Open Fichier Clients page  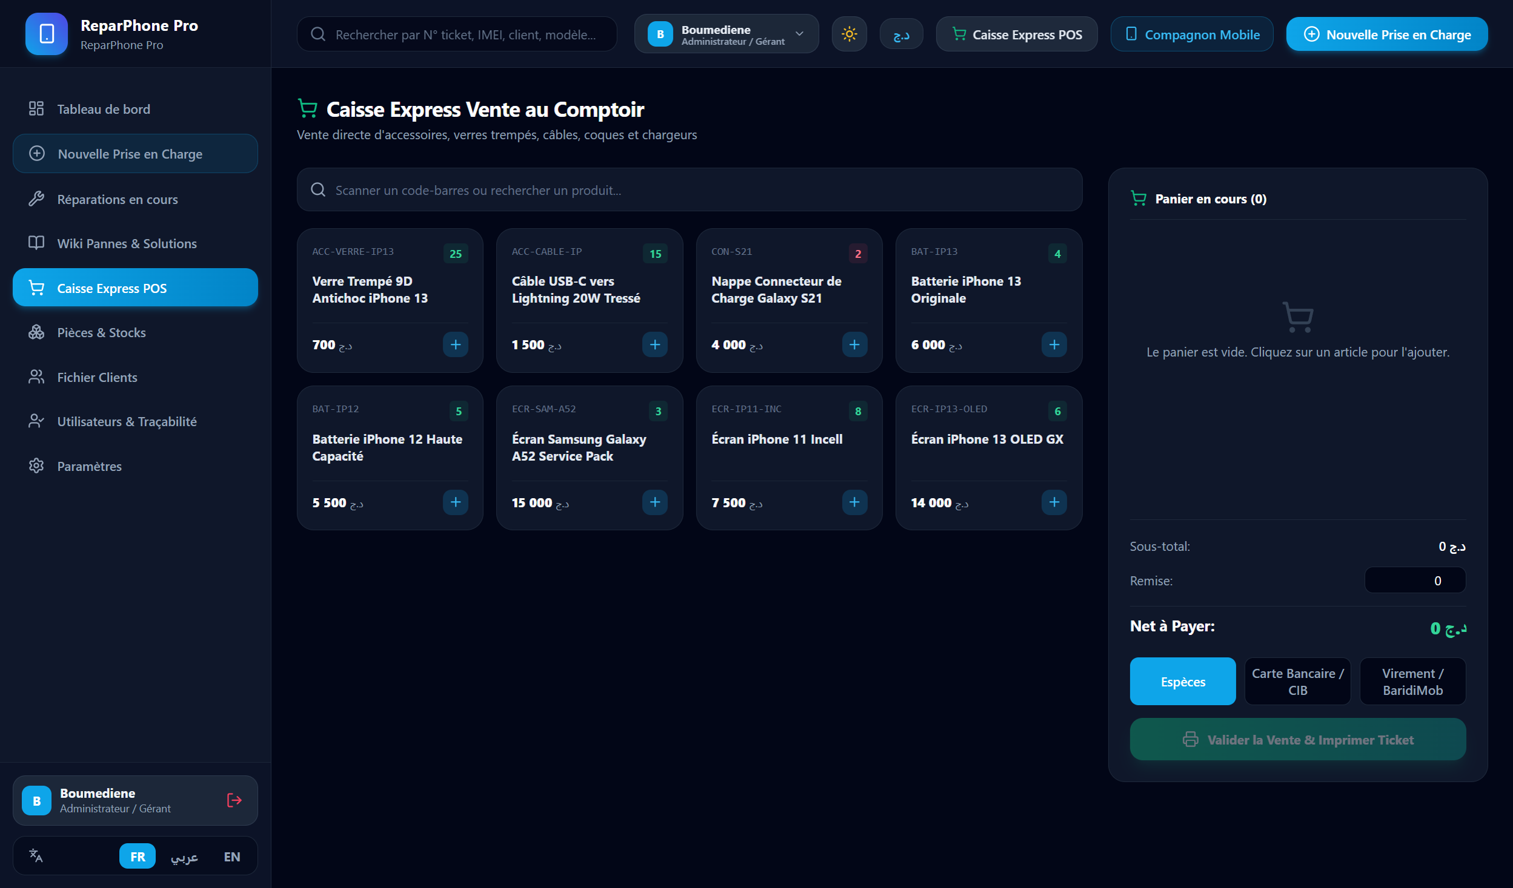tap(135, 377)
